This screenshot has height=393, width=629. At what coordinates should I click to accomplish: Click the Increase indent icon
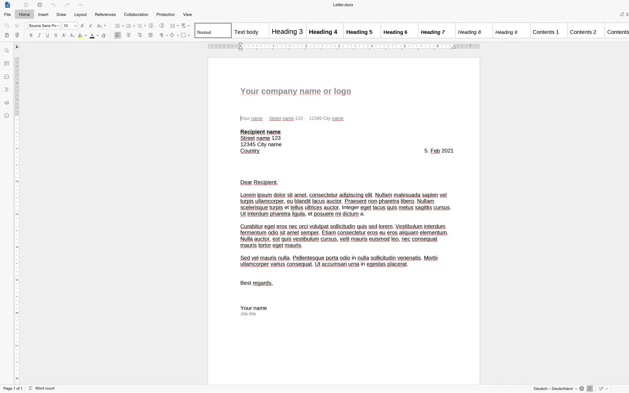click(x=162, y=26)
